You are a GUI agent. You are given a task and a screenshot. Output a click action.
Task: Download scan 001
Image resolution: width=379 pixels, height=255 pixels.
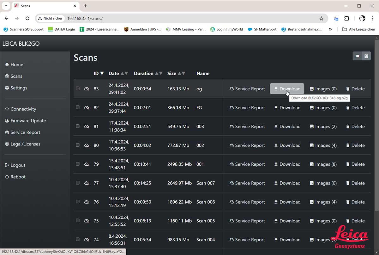[287, 164]
